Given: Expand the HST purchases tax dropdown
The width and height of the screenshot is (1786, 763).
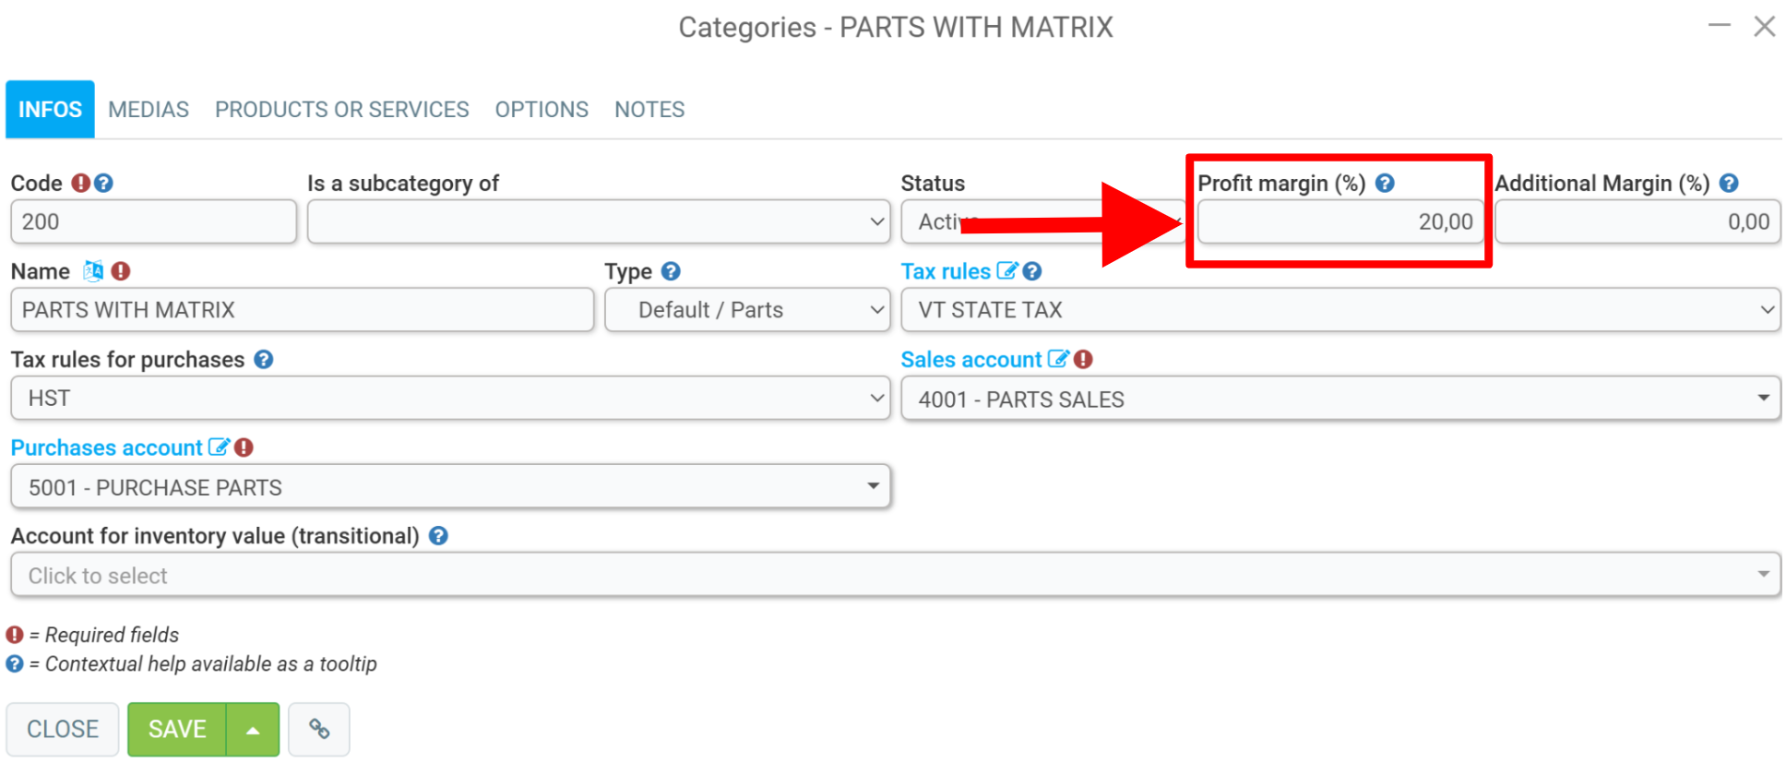Looking at the screenshot, I should [450, 399].
